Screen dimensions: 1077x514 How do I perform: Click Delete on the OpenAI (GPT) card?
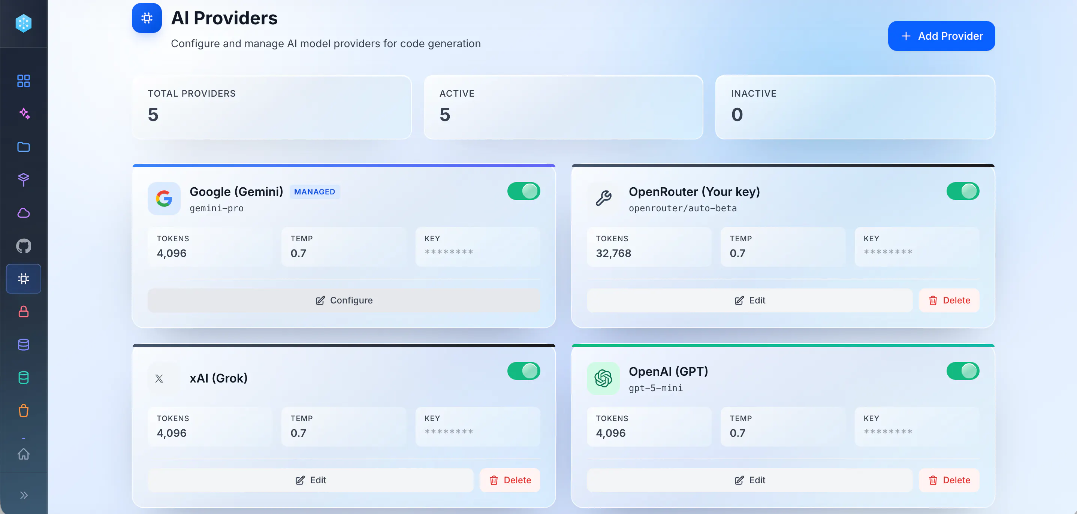click(949, 480)
